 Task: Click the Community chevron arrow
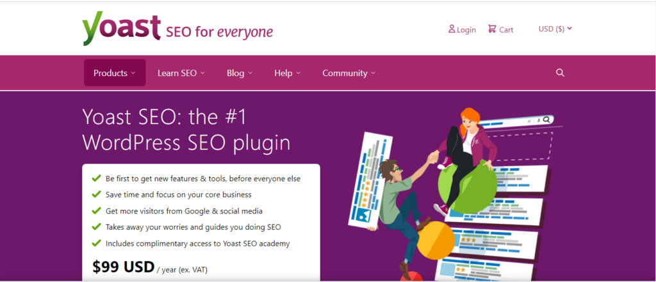(x=373, y=73)
